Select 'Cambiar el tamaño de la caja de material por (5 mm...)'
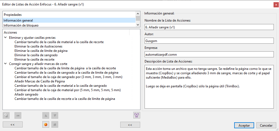This screenshot has height=131, width=279. [68, 90]
